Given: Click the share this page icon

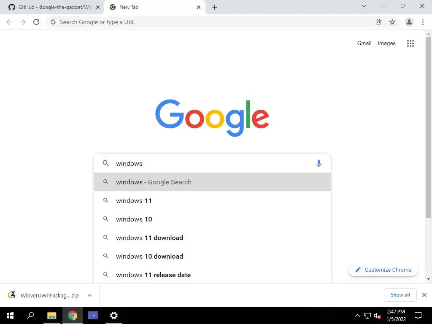Looking at the screenshot, I should coord(378,22).
